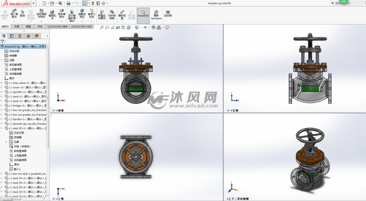Switch to the SOLIDWORKS MBD tab
Image resolution: width=366 pixels, height=201 pixels.
click(x=80, y=26)
